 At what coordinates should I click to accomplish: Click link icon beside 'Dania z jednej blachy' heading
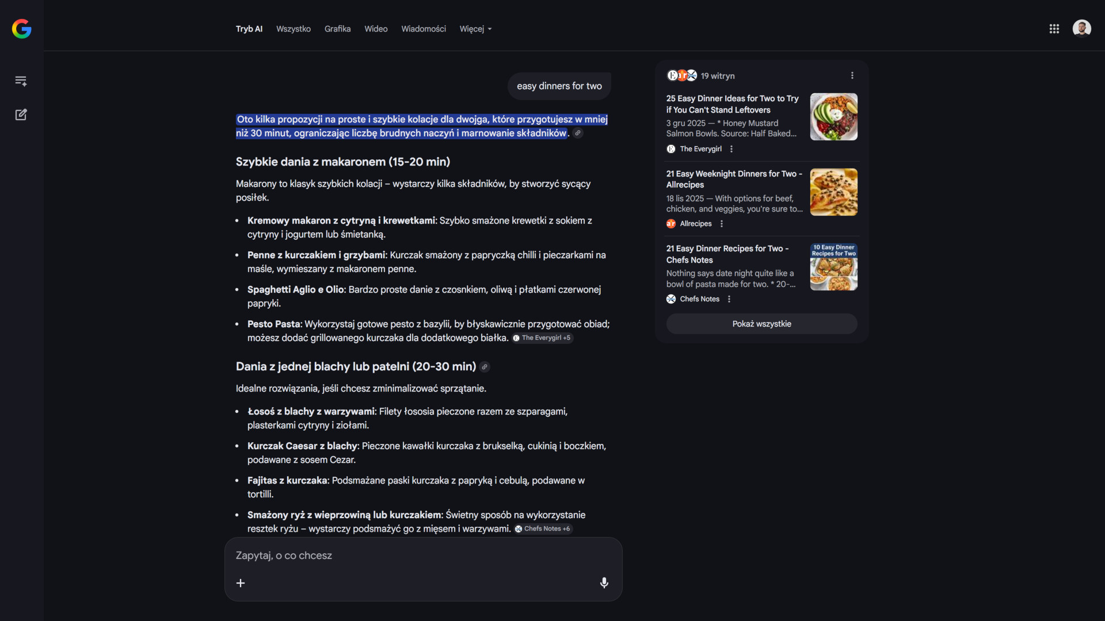[485, 367]
